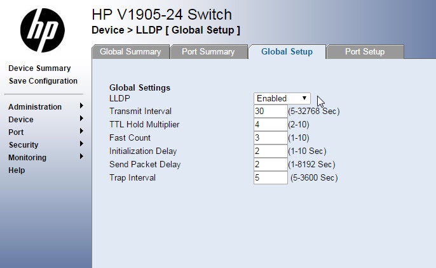Open the Port sidebar menu
This screenshot has height=268, width=436.
coord(16,132)
